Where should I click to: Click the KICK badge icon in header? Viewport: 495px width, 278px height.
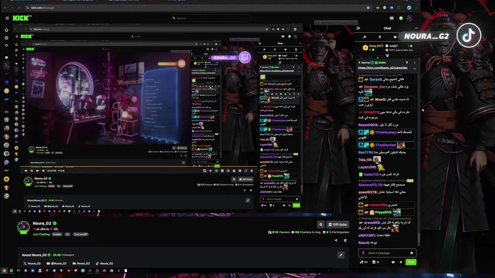coord(391,18)
